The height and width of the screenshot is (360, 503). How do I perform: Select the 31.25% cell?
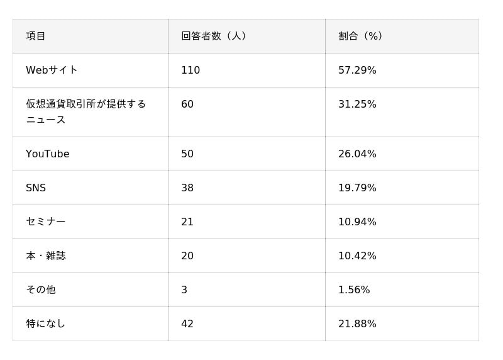(357, 104)
